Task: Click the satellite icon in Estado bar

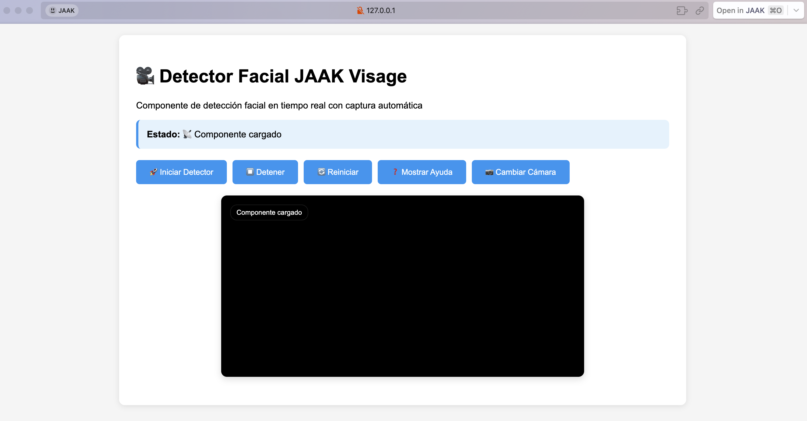Action: (x=187, y=134)
